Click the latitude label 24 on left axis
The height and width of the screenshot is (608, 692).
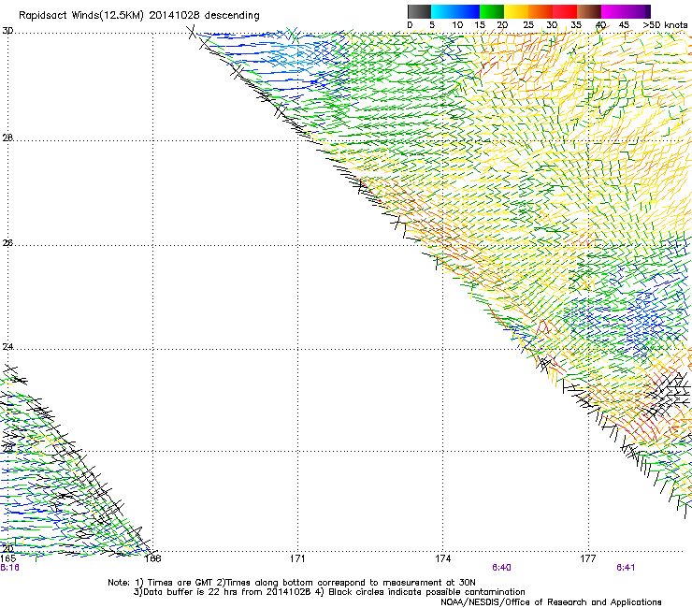[7, 347]
